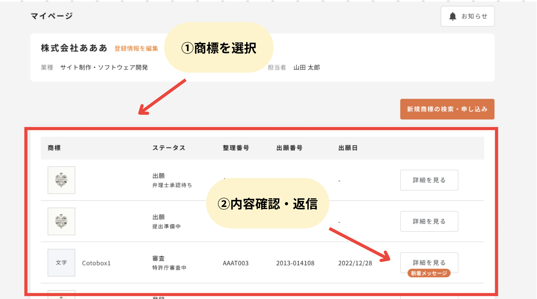Click 詳細を見る for 弁理士承認待ち row
Screen dimensions: 537x299
429,180
